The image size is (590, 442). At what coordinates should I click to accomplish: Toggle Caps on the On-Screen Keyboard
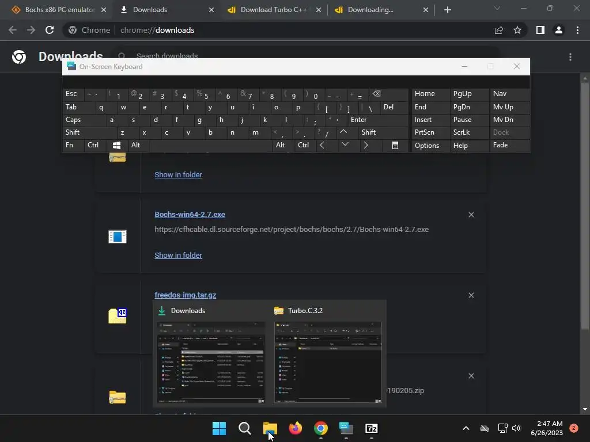(84, 120)
